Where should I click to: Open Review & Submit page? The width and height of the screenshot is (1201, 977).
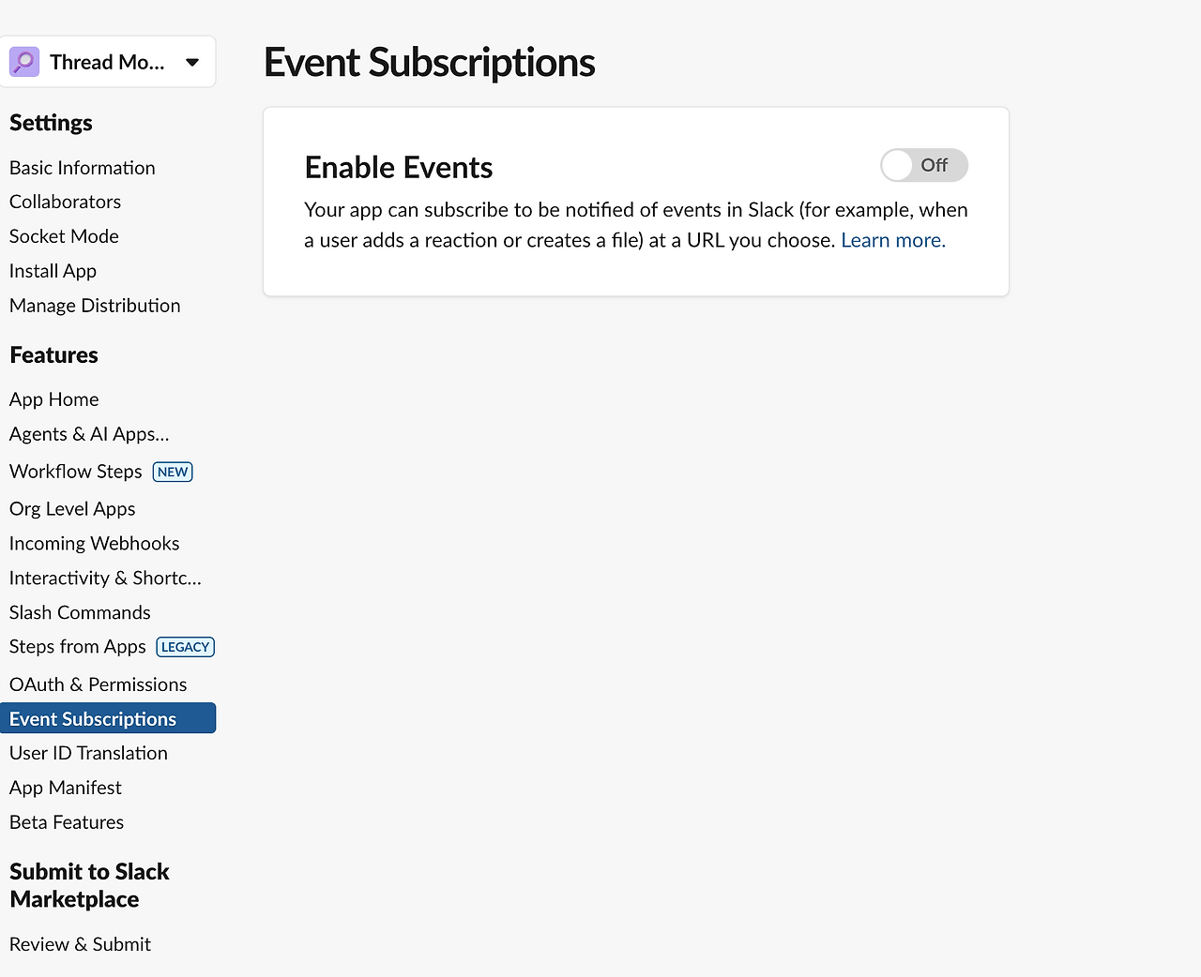click(80, 944)
